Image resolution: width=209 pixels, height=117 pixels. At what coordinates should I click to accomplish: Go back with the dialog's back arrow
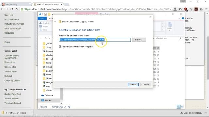pos(55,22)
